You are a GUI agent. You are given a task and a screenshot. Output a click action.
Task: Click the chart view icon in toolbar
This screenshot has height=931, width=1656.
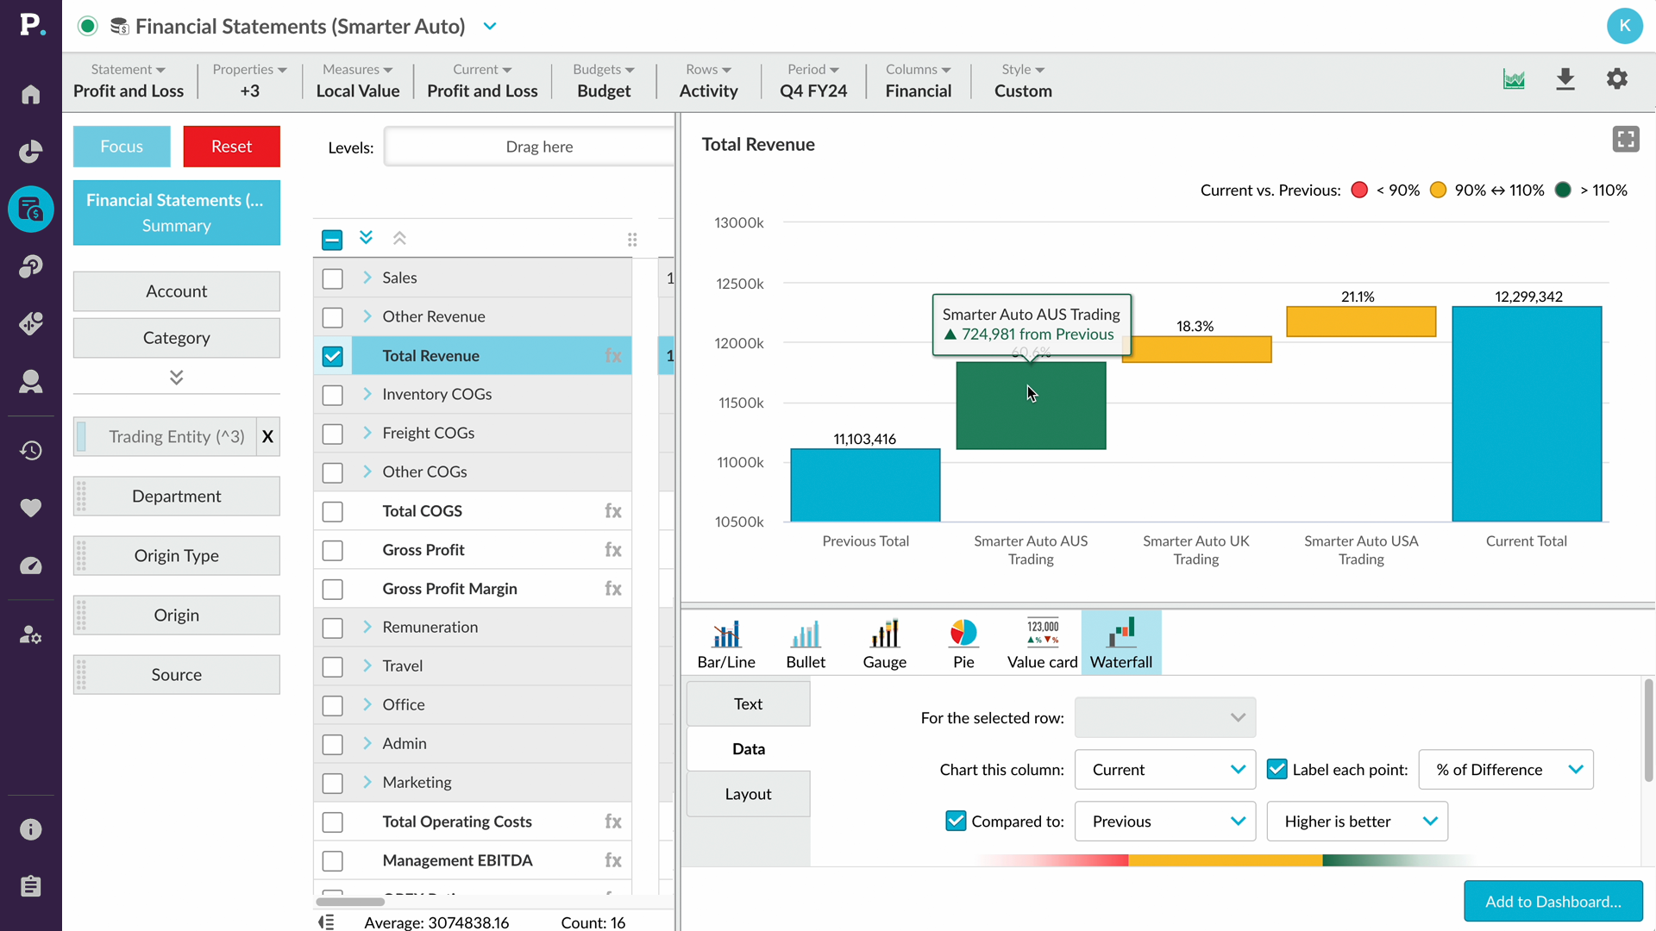[x=1514, y=79]
